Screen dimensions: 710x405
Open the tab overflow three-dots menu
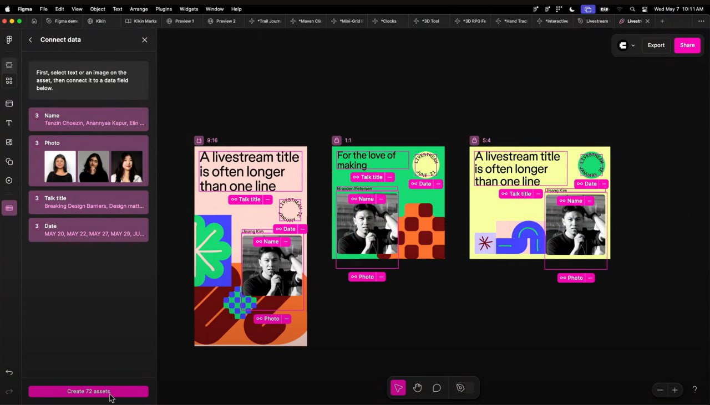click(701, 21)
